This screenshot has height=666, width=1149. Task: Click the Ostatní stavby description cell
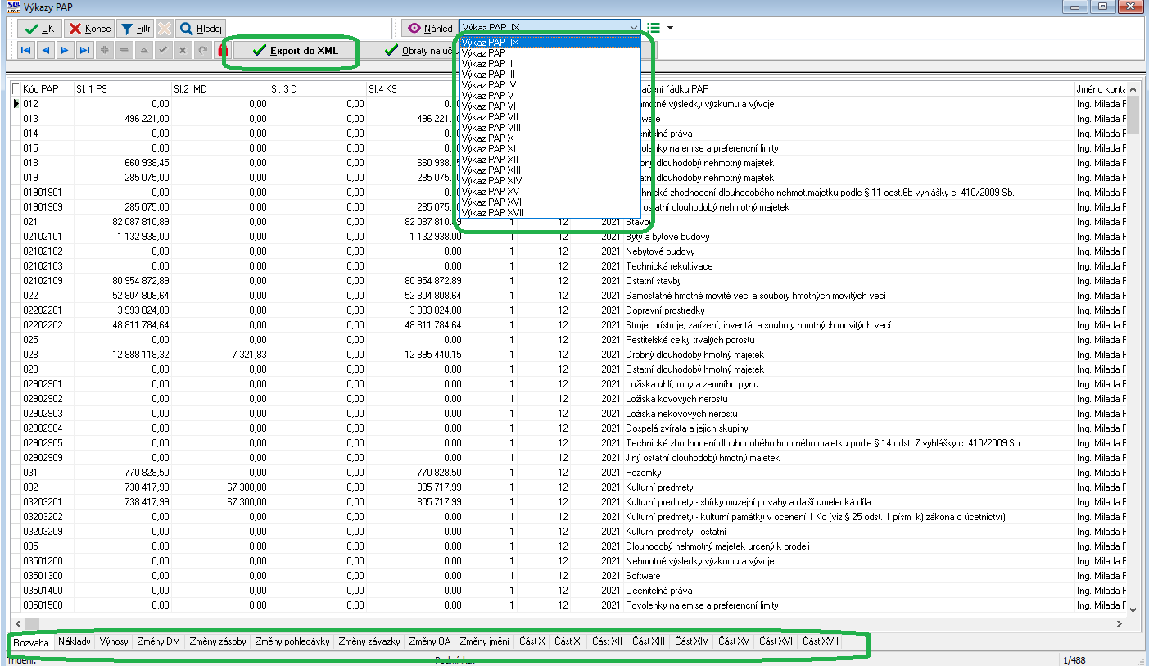coord(655,281)
